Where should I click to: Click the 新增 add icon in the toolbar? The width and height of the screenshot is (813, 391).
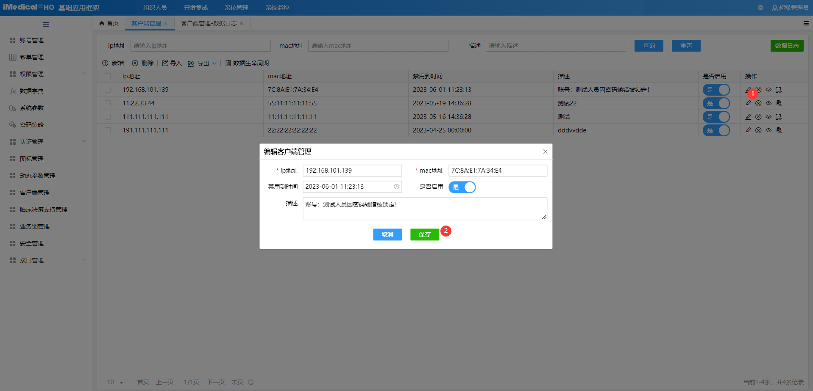106,63
